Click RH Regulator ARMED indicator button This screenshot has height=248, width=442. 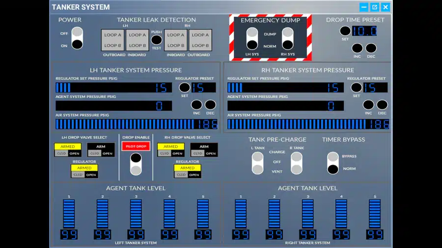(188, 168)
